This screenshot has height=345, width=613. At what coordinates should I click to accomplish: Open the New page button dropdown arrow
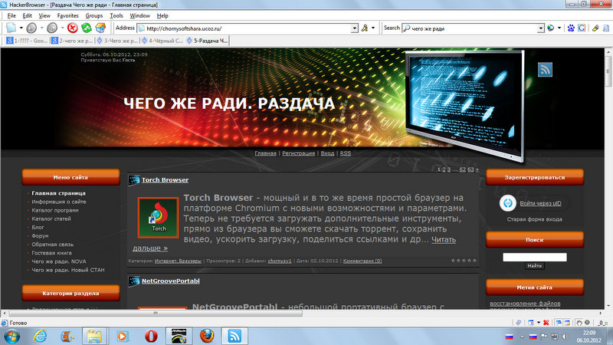(21, 28)
